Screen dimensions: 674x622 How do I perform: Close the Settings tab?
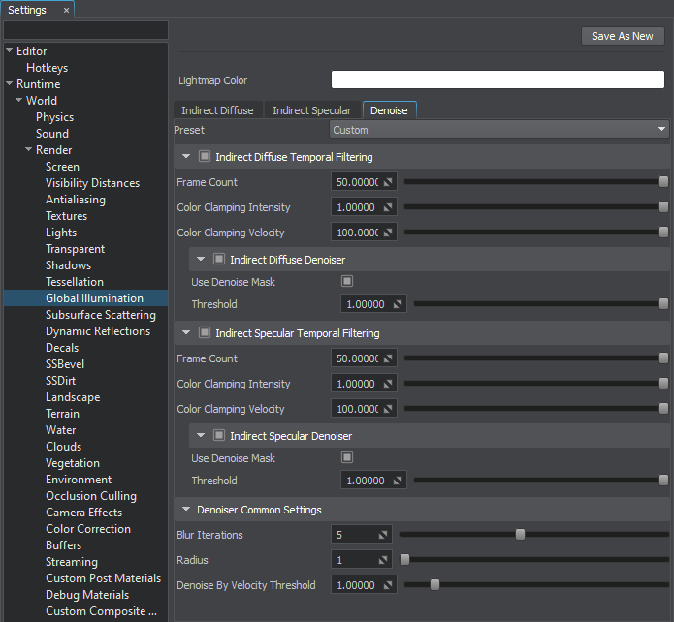point(66,10)
